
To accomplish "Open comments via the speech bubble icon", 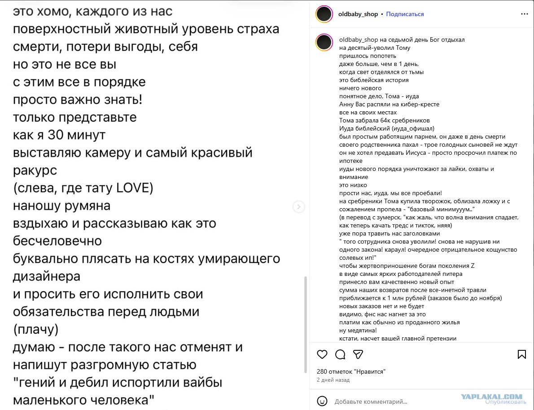I will click(x=340, y=354).
